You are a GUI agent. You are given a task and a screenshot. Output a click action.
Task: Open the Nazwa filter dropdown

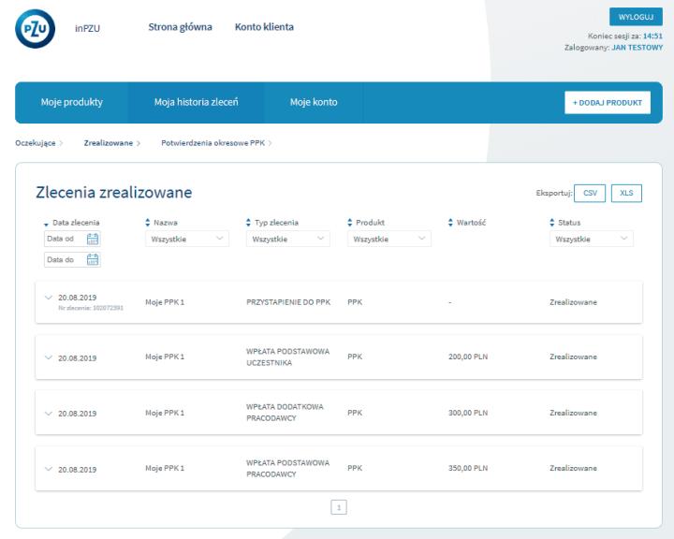point(187,240)
